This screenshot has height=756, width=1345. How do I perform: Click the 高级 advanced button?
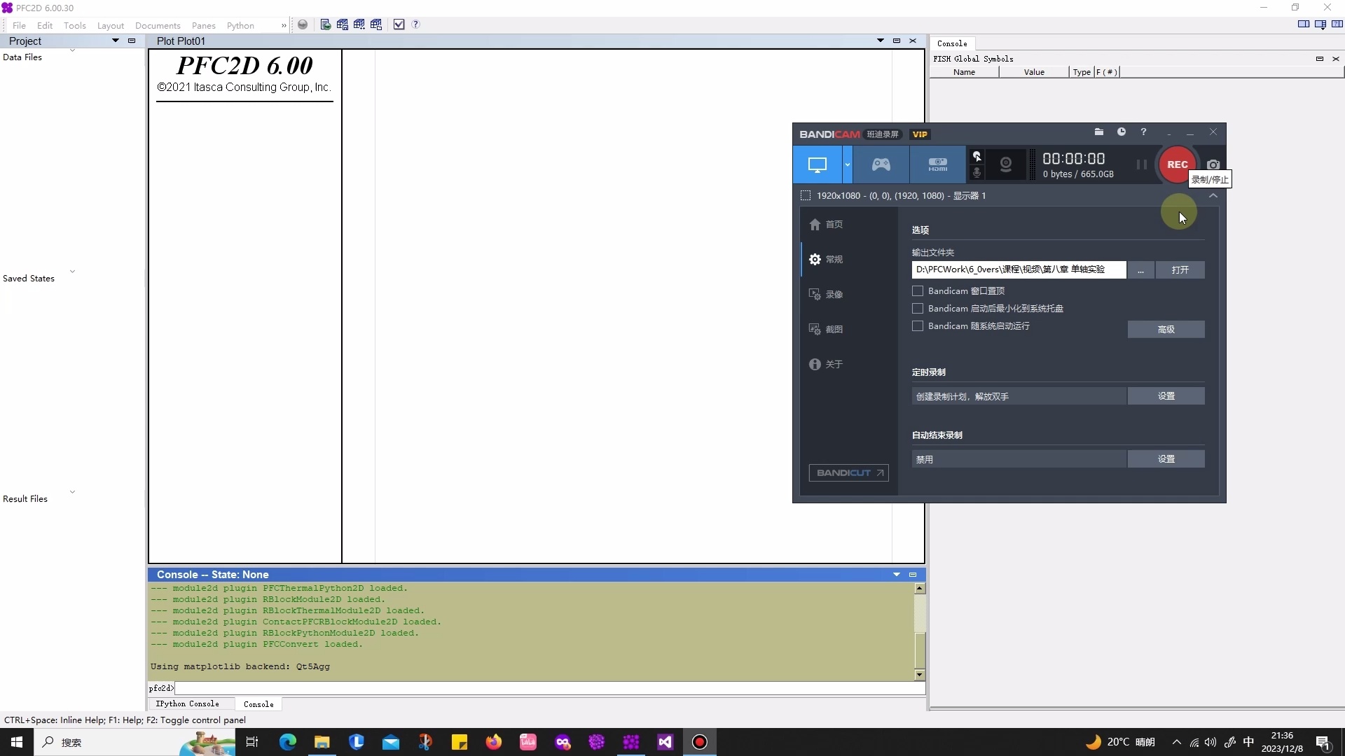[1166, 329]
